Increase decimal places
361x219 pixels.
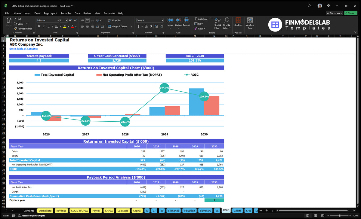156,26
